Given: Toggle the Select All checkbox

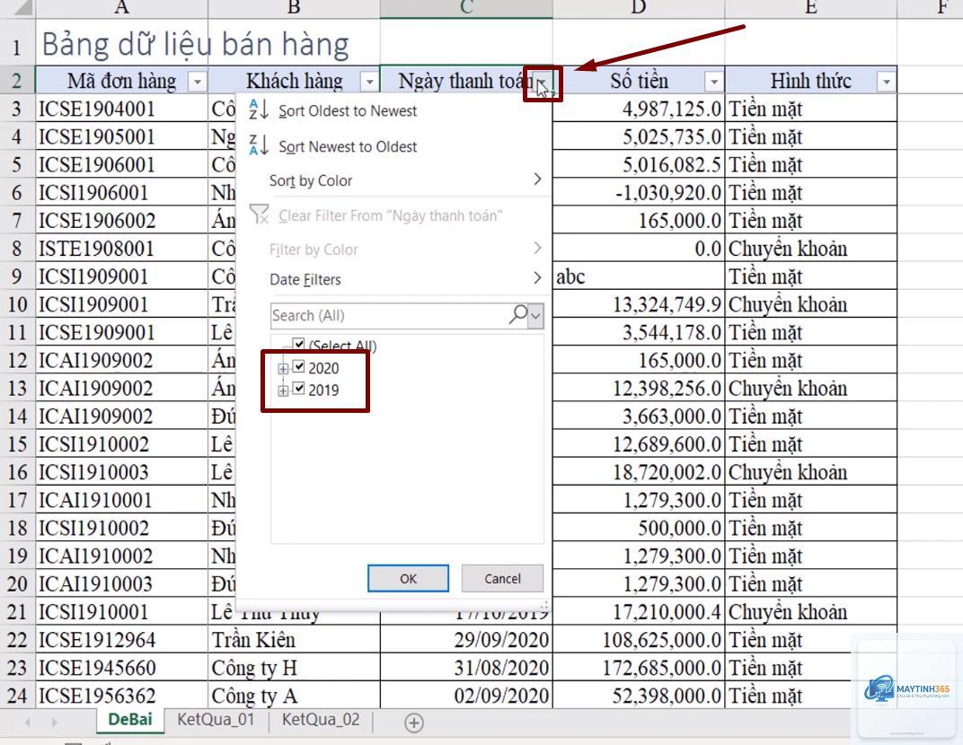Looking at the screenshot, I should click(298, 345).
